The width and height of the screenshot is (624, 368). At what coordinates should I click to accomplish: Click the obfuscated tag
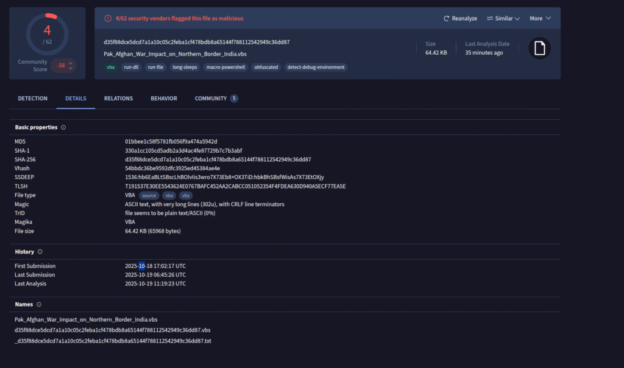tap(266, 68)
